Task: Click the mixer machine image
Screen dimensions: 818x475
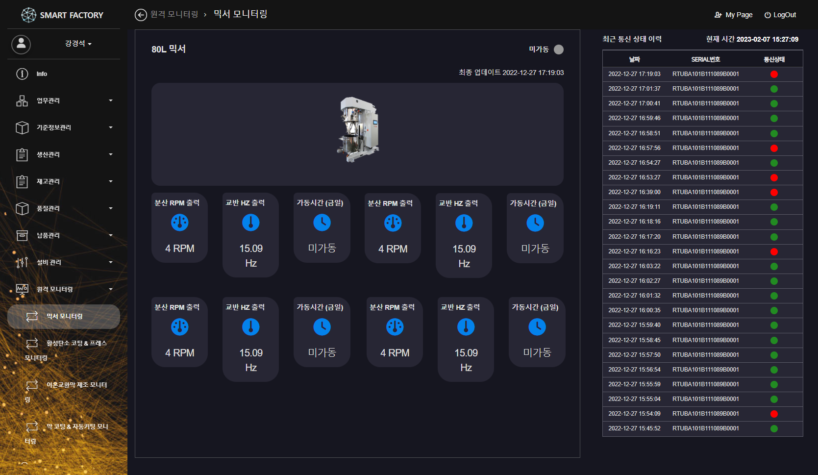Action: click(358, 130)
